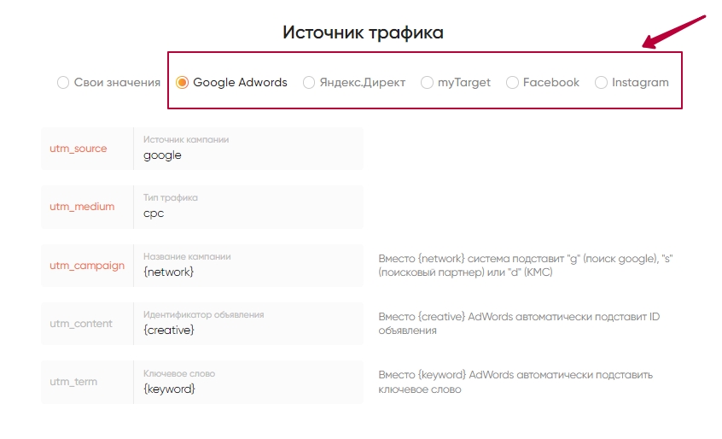Screen dimensions: 722x439
Task: Click the "Источник трафика" heading
Action: coord(363,33)
